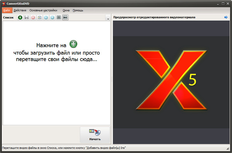Click the Начать conversion button
The image size is (232, 153).
pos(95,135)
